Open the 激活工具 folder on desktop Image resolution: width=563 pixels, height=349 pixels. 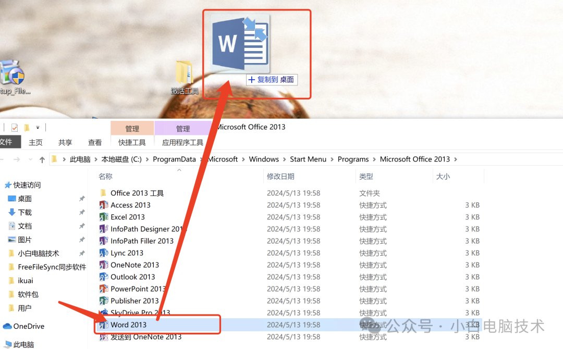[185, 78]
